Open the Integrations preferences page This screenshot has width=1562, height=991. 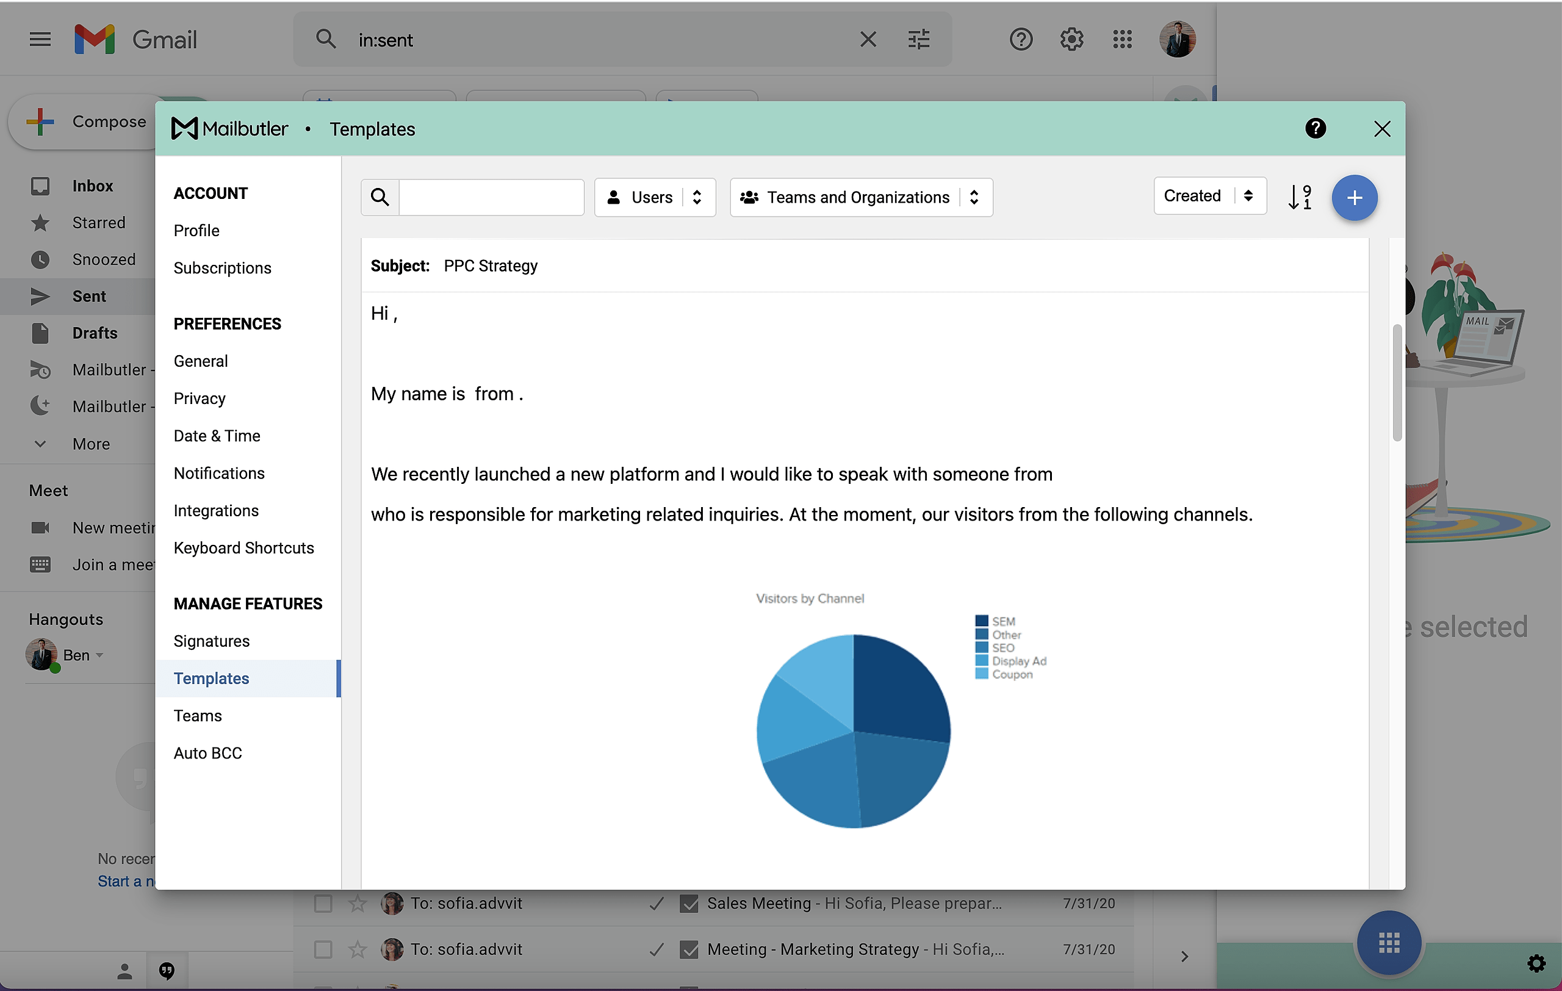[216, 510]
